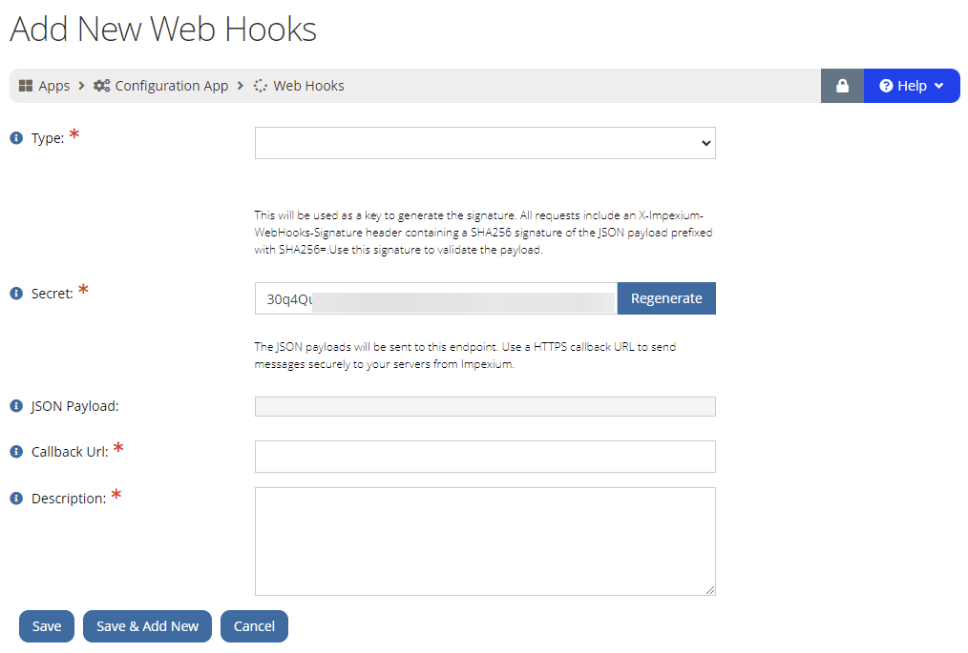This screenshot has height=653, width=968.
Task: Click the Apps grid icon in breadcrumb
Action: point(26,86)
